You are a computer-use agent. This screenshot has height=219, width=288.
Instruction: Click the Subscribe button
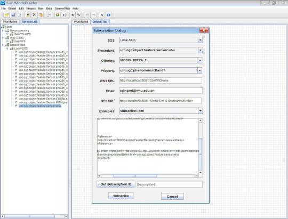[121, 196]
